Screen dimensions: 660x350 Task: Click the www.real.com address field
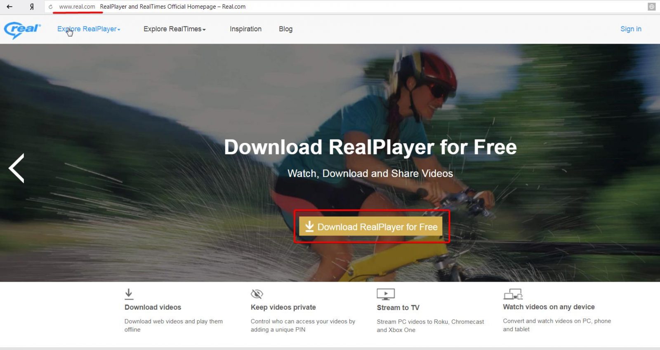coord(77,7)
